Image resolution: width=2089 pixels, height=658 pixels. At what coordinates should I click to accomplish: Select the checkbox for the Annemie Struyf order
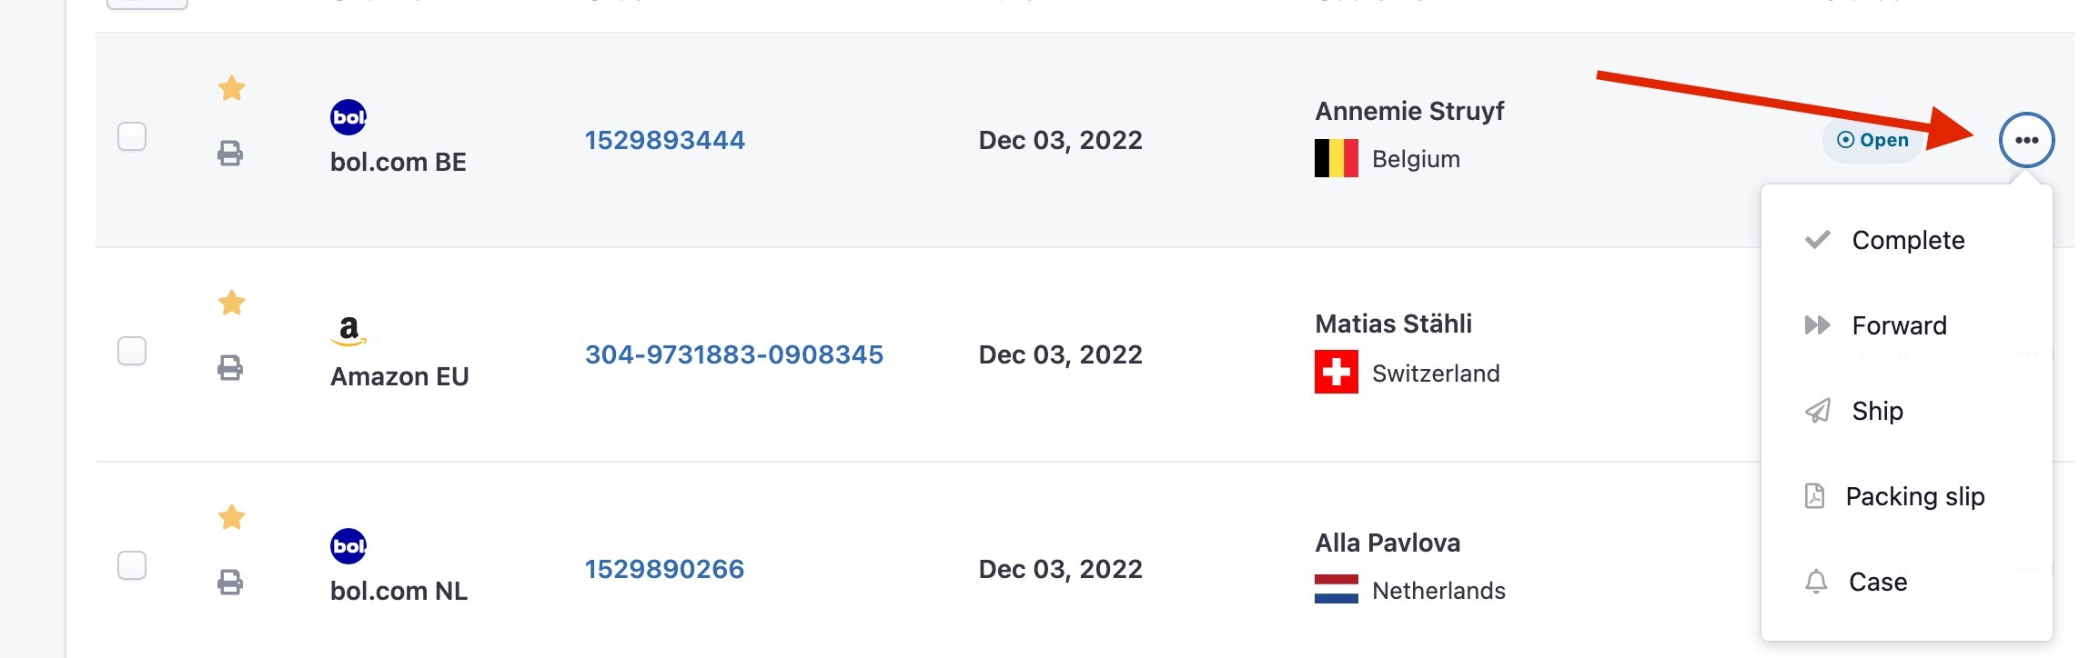click(x=132, y=136)
